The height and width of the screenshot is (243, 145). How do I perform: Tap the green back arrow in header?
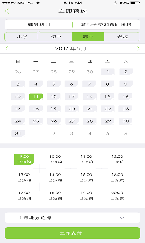point(7,11)
